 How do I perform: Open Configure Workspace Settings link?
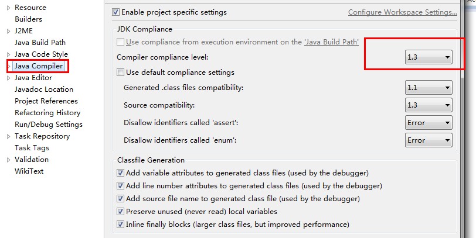click(x=403, y=12)
